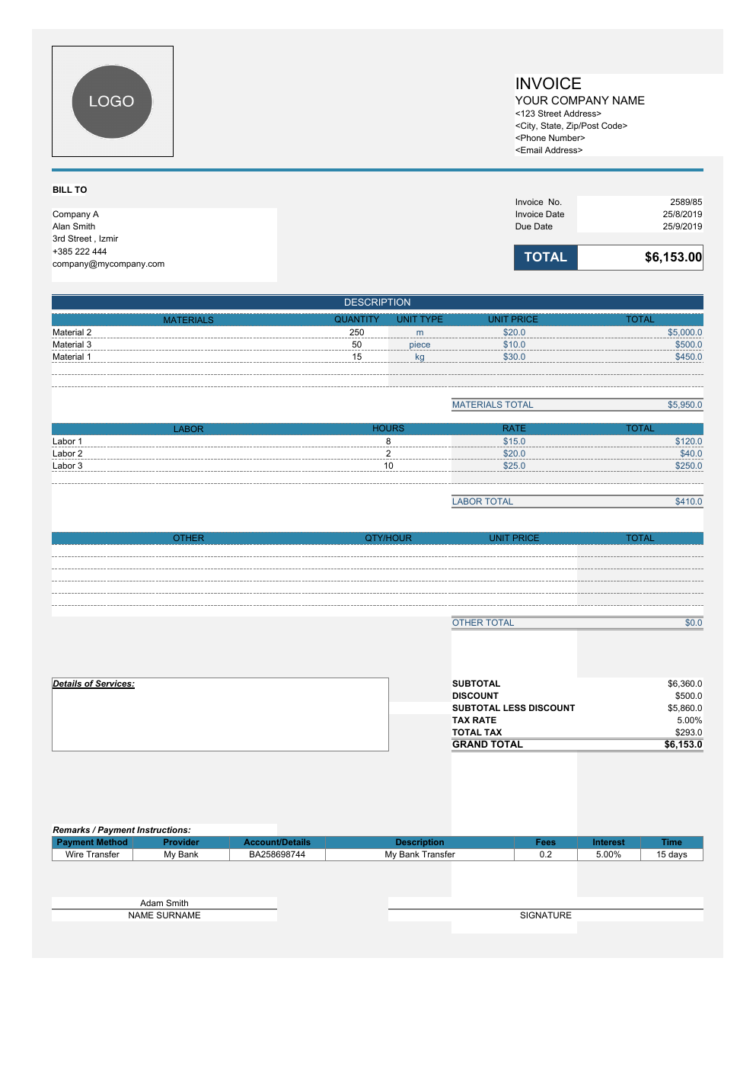Select the <123 Street Address> placeholder

[x=558, y=114]
